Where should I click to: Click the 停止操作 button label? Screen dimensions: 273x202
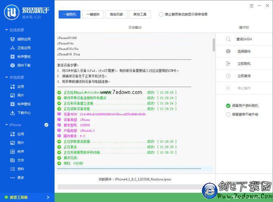point(244,88)
